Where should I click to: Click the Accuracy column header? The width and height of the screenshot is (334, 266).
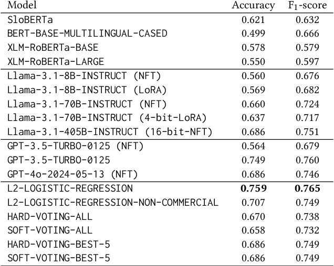pos(253,6)
